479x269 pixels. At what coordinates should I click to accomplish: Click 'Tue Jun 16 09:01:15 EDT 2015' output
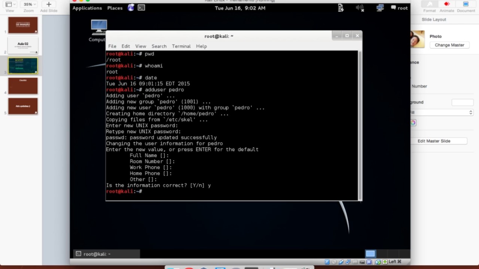pyautogui.click(x=148, y=84)
